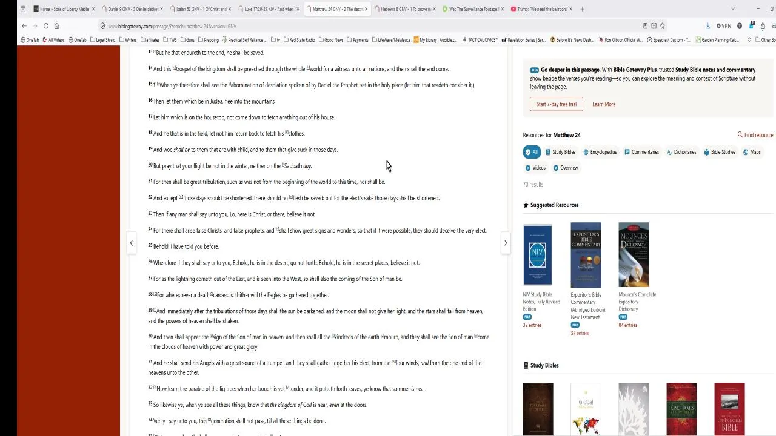
Task: Click 32 entries under NIV Study Bible
Action: click(x=532, y=325)
